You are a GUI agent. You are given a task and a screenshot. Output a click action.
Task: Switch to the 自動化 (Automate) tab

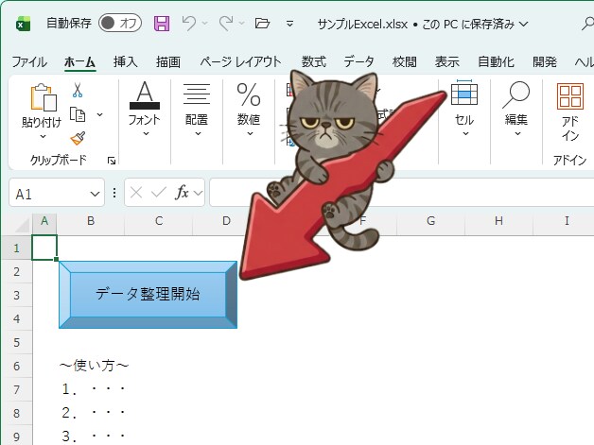pos(496,61)
